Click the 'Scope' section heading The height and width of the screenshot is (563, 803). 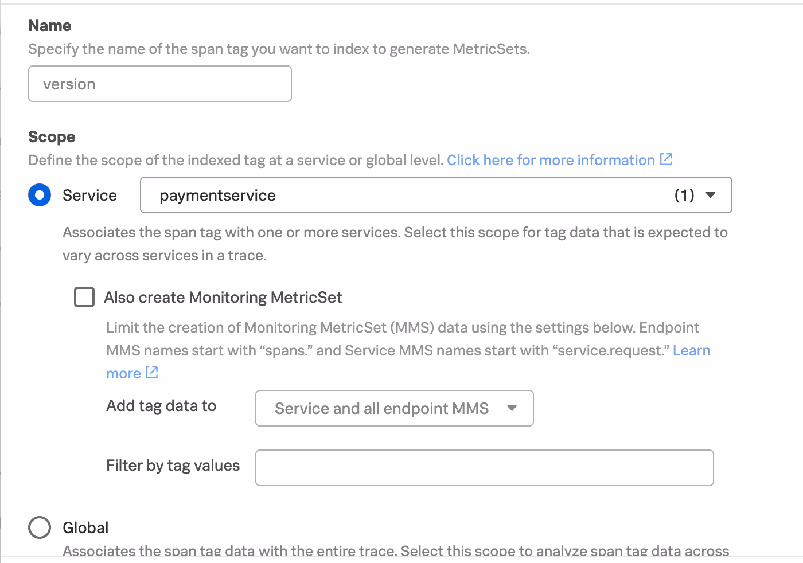coord(52,137)
